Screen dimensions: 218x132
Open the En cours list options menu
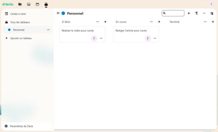[151, 22]
